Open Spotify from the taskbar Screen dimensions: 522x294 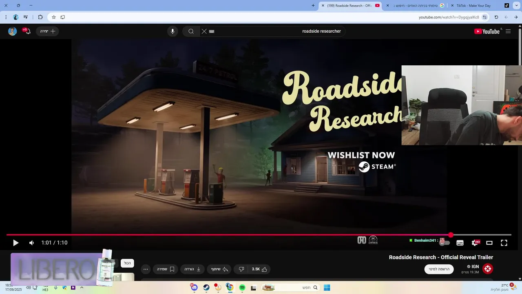(242, 287)
